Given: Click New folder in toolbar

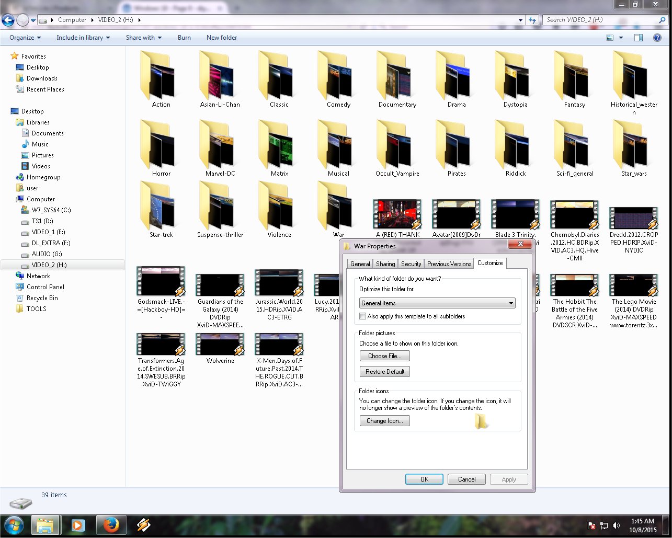Looking at the screenshot, I should (222, 38).
